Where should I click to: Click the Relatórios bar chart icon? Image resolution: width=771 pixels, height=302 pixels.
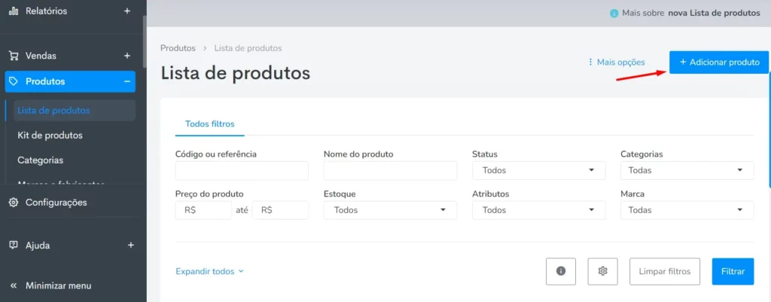14,11
